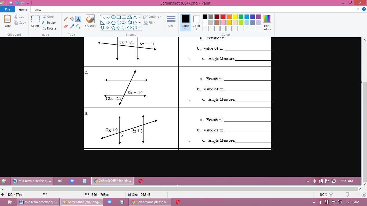This screenshot has height=206, width=367.
Task: Pick the Fill with color bucket tool
Action: point(72,19)
